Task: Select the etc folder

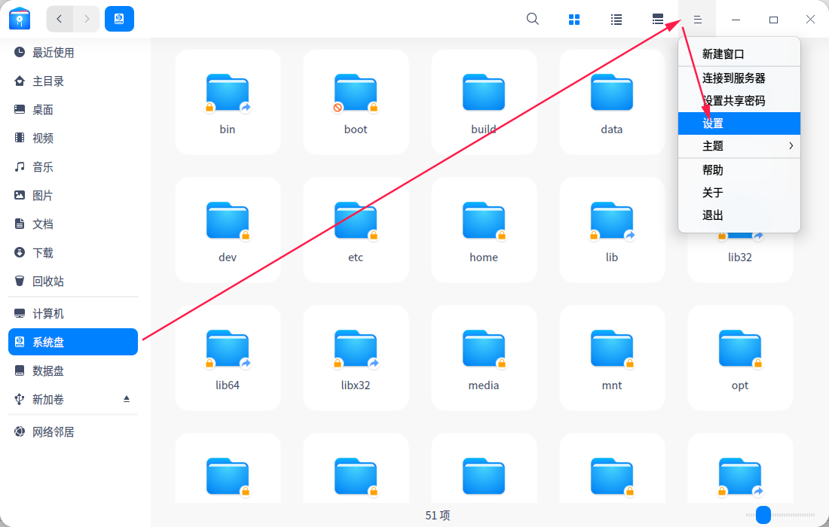Action: 356,230
